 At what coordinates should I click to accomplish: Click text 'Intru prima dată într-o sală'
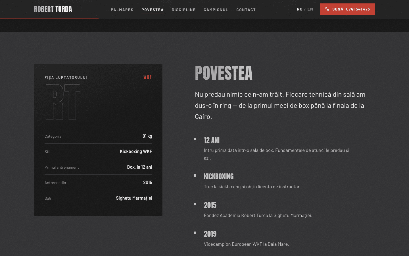click(277, 154)
